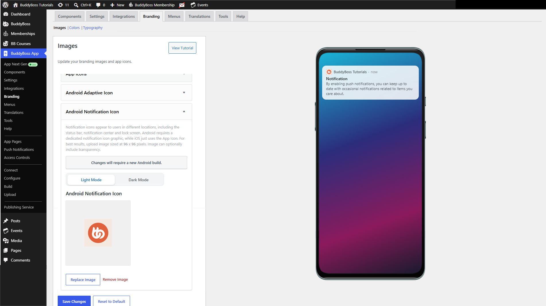Open the BB Courses sidebar icon

tap(6, 44)
